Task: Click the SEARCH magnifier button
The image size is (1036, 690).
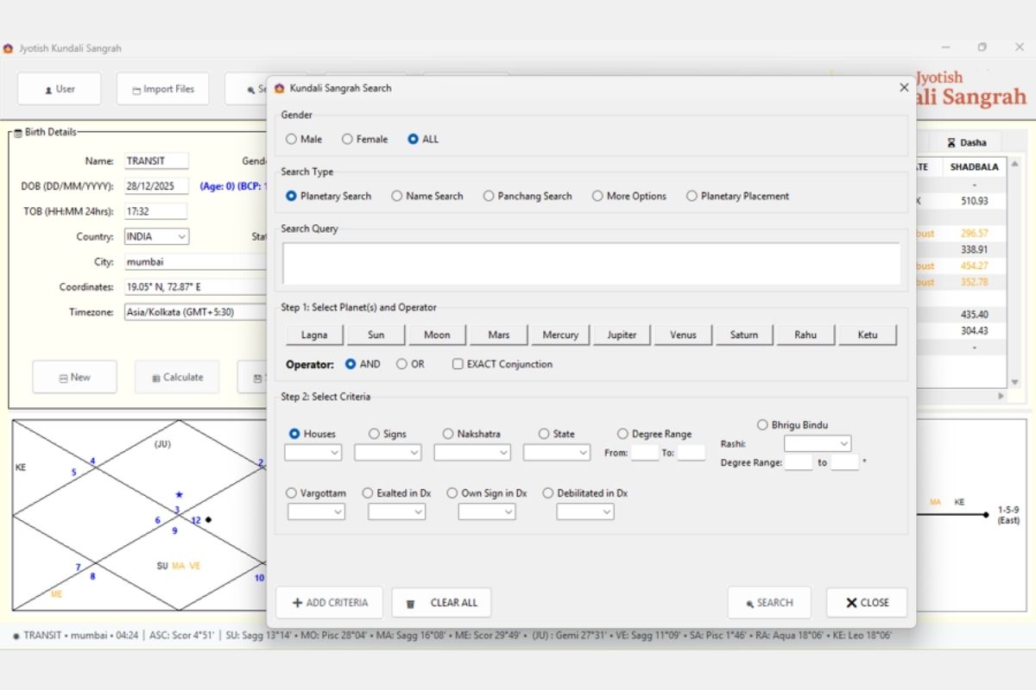Action: pos(769,603)
